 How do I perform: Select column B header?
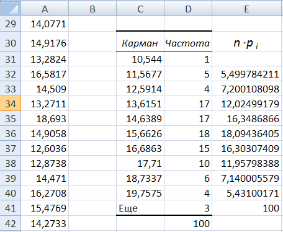coord(92,9)
